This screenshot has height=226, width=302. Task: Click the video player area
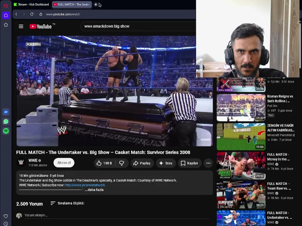(115, 91)
